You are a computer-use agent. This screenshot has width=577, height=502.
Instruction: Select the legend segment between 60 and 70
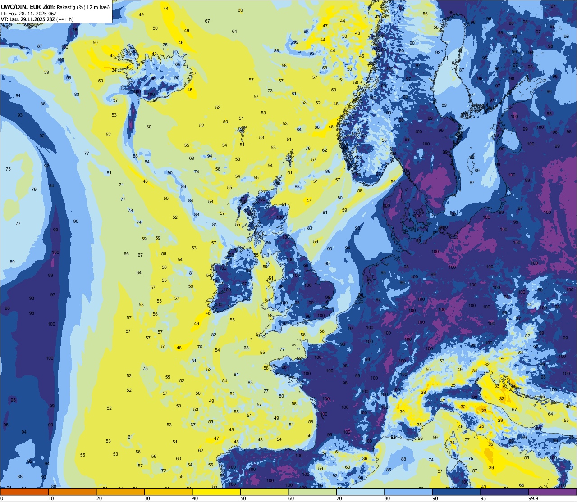coord(312,492)
